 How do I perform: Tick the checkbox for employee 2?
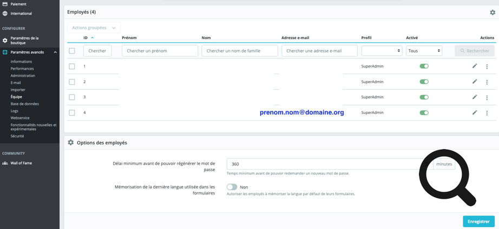click(72, 82)
